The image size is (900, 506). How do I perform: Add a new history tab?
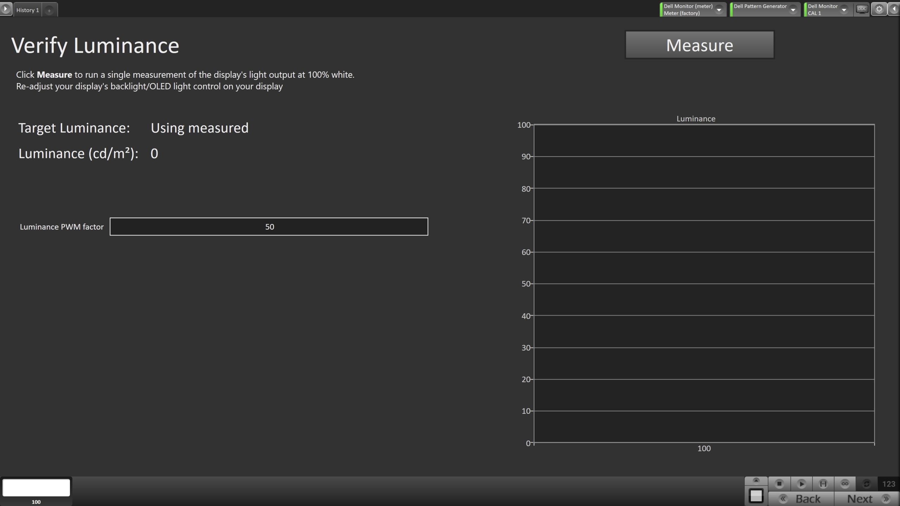(x=50, y=11)
